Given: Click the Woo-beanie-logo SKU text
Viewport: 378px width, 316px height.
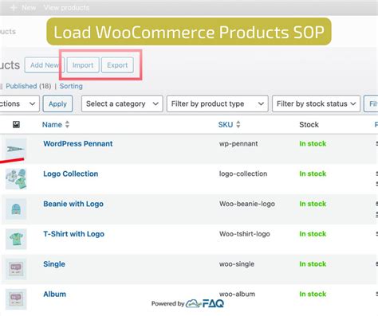Looking at the screenshot, I should [x=247, y=204].
